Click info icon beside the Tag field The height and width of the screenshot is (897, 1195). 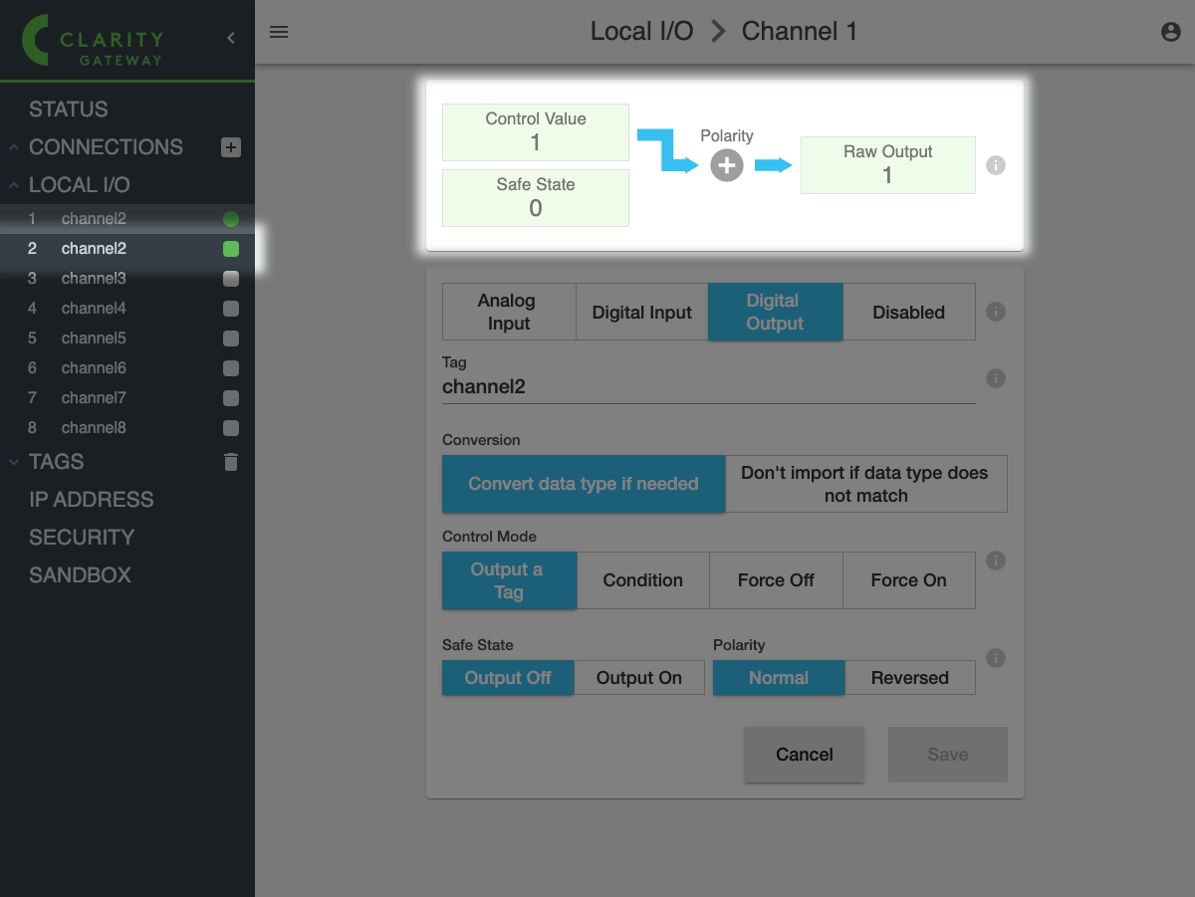click(995, 378)
